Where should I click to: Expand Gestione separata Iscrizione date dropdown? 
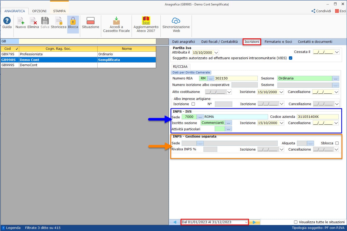click(282, 149)
